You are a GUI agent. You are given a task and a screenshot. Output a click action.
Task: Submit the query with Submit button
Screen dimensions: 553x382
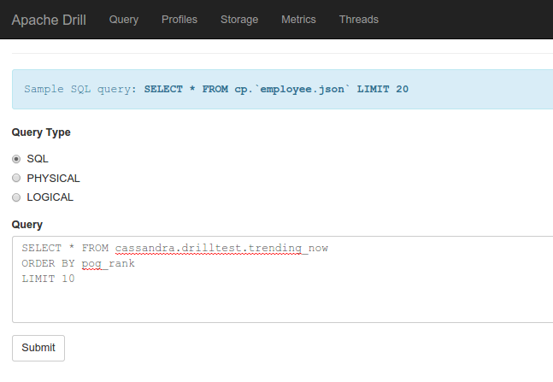coord(38,348)
